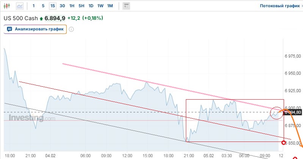Select the 5 minute interval
Screen dimensions: 303x159
point(43,6)
